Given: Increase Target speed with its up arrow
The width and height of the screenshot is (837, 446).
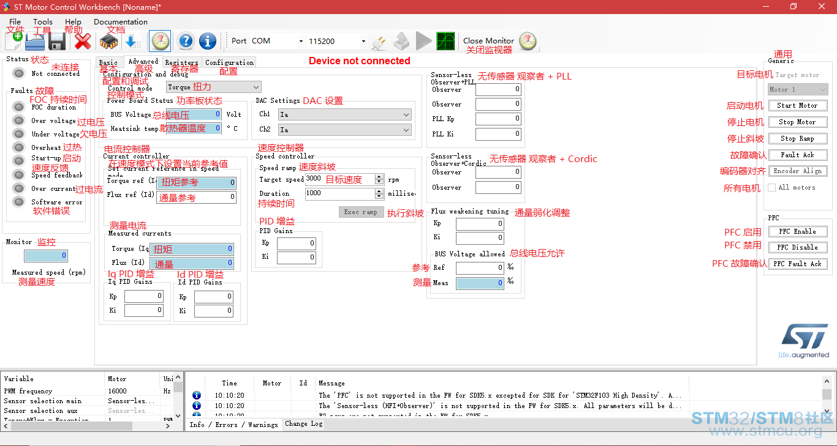Looking at the screenshot, I should [x=379, y=177].
